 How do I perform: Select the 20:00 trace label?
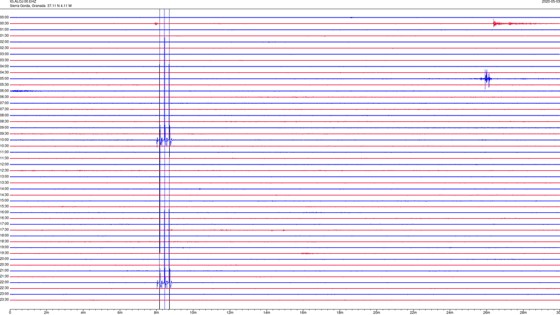(x=4, y=258)
